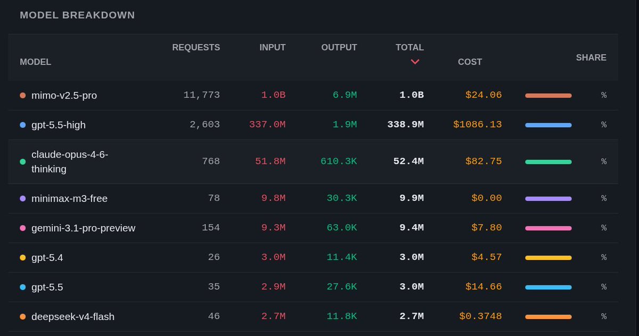Click the gpt-5.4 share bar
Screen dimensions: 639x336
(x=548, y=258)
